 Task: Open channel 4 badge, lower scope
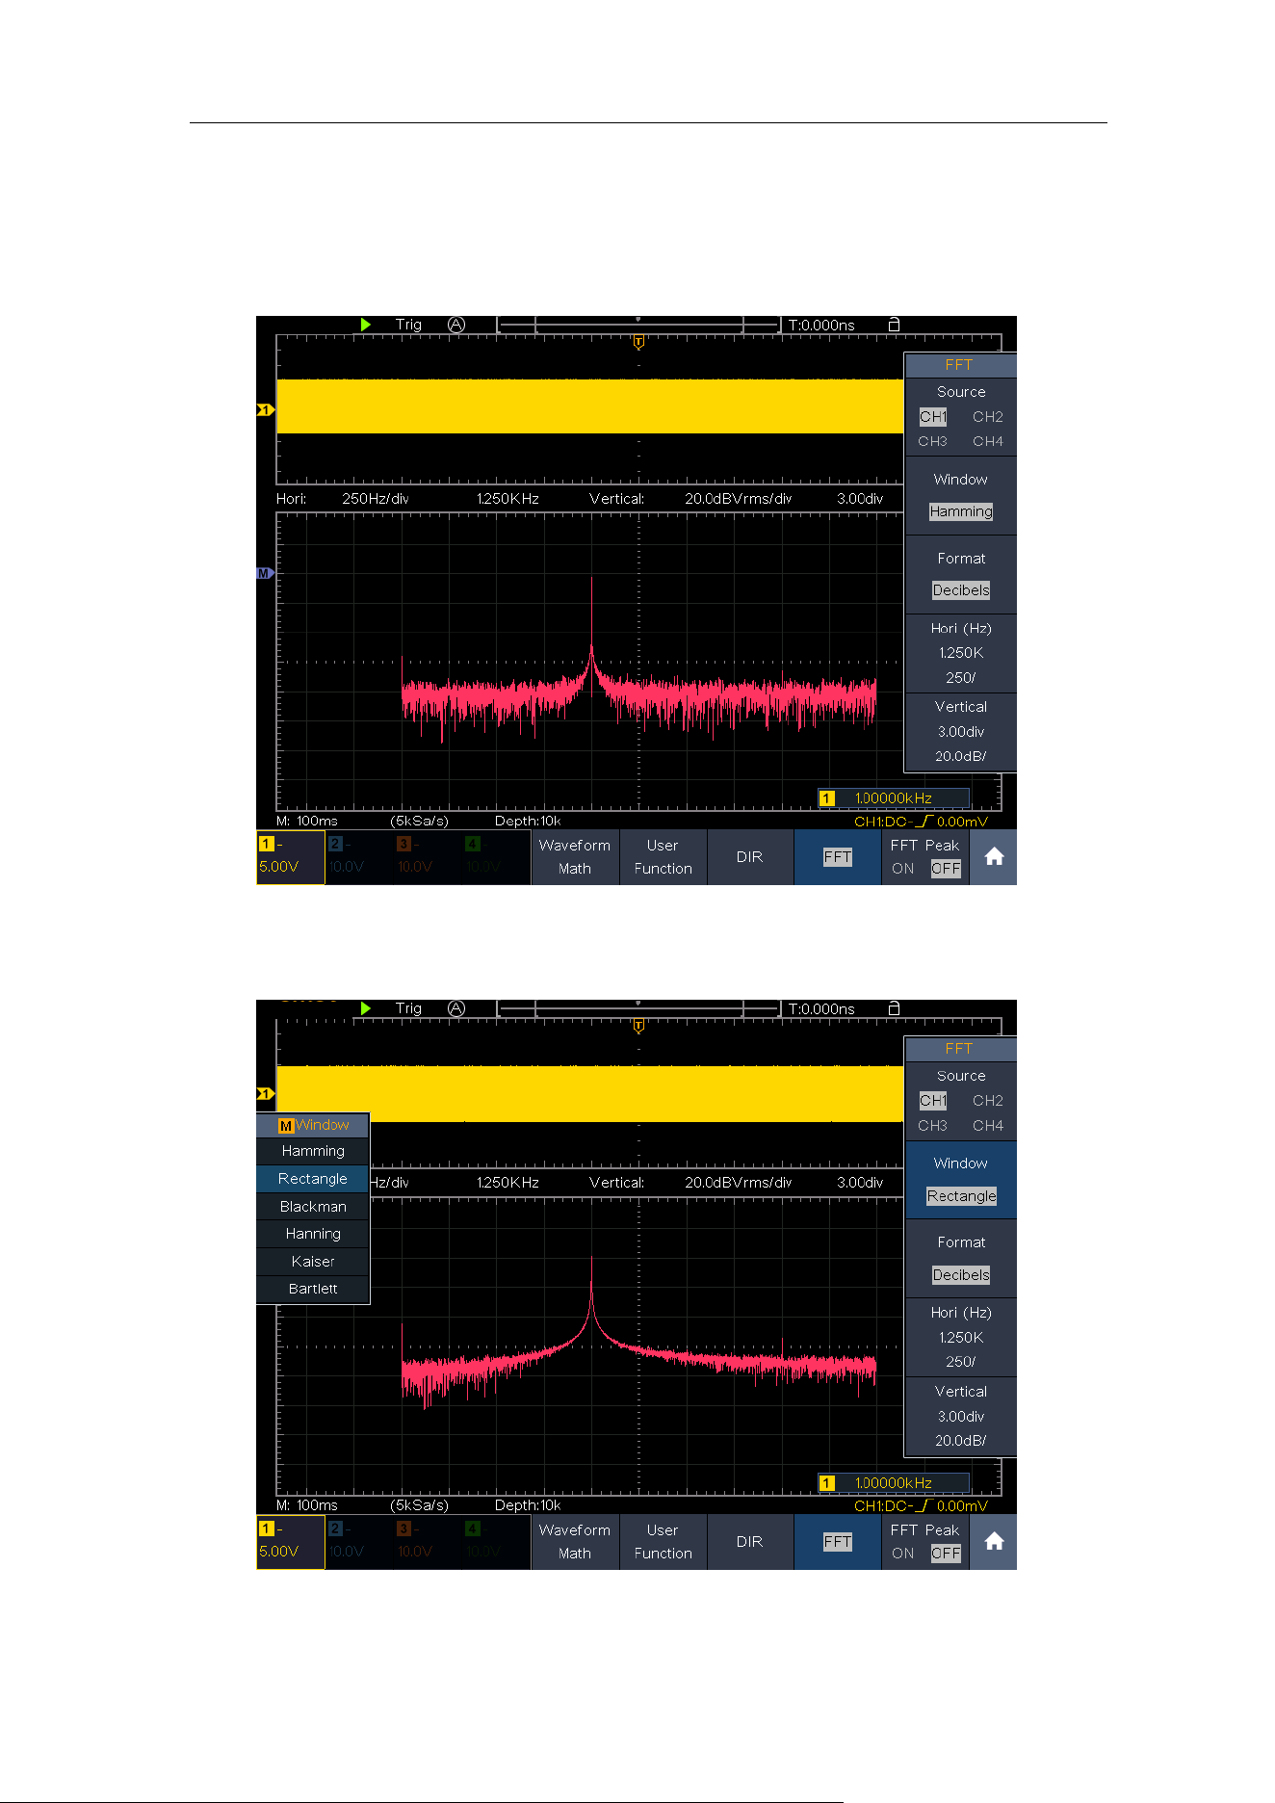(495, 1541)
